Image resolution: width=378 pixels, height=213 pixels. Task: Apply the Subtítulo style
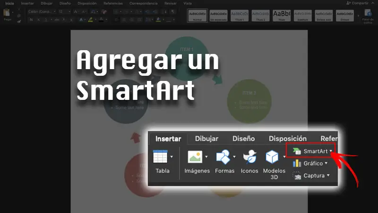(x=303, y=16)
